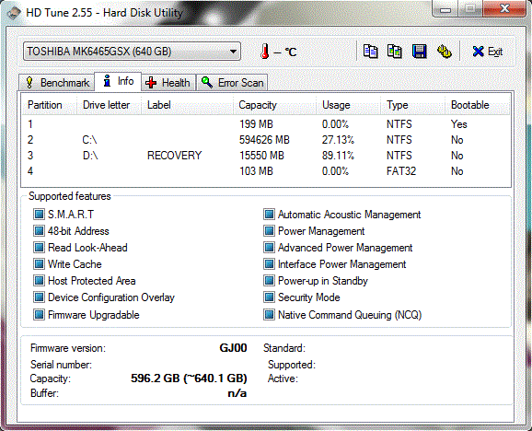Click the RECOVERY label cell

coord(174,156)
